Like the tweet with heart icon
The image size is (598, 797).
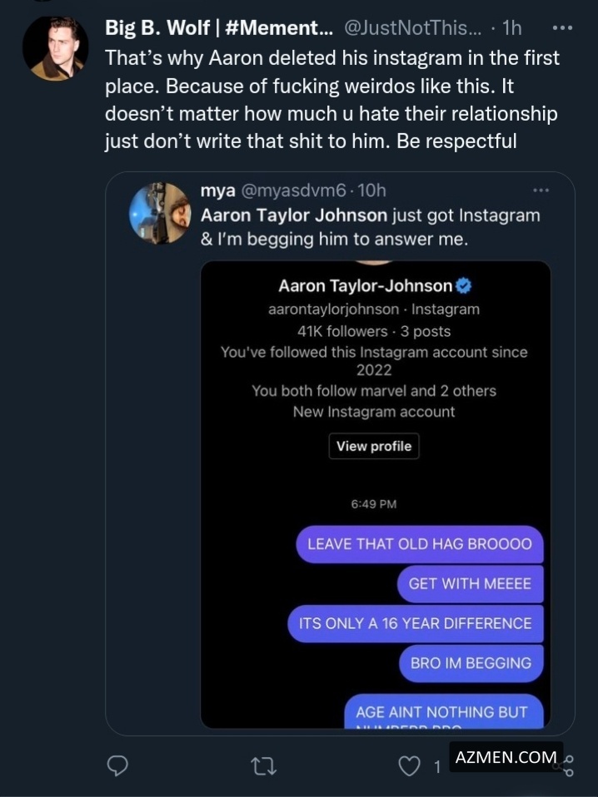click(x=409, y=766)
